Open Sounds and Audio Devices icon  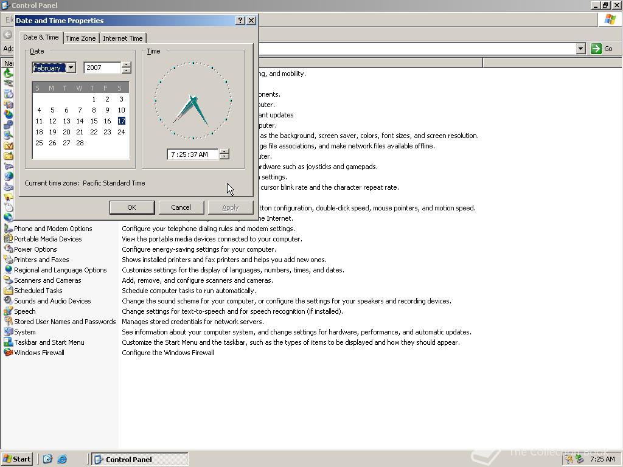pyautogui.click(x=9, y=300)
